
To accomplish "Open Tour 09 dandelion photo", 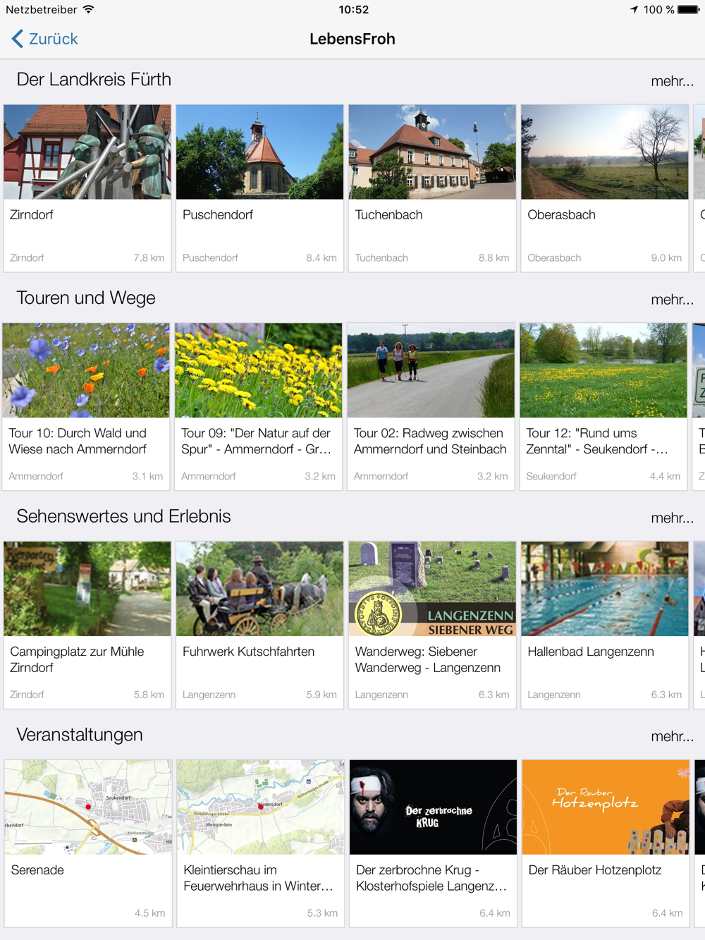I will (258, 370).
